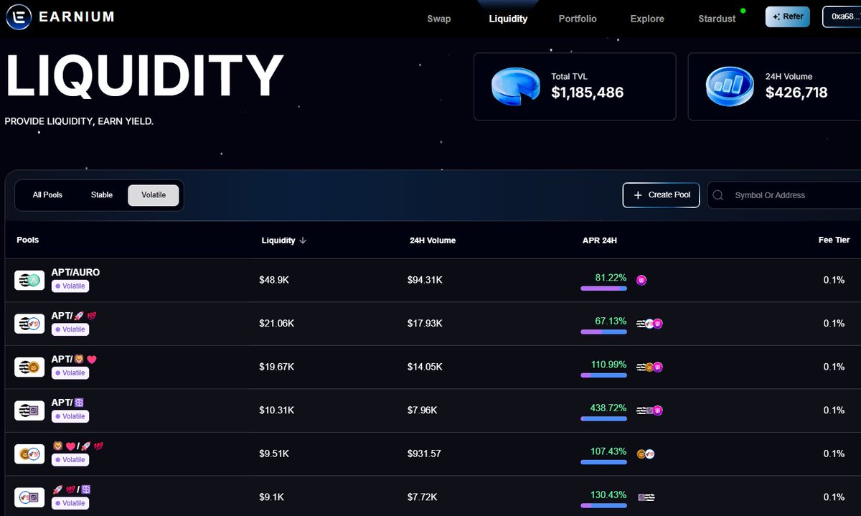The height and width of the screenshot is (516, 861).
Task: Click the Liquidity sort arrow icon
Action: (x=303, y=240)
